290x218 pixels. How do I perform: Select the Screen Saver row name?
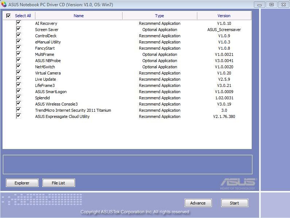47,30
